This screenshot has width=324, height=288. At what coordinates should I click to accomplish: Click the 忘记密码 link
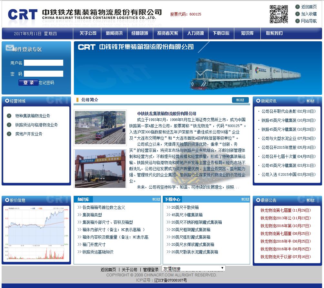pos(46,83)
